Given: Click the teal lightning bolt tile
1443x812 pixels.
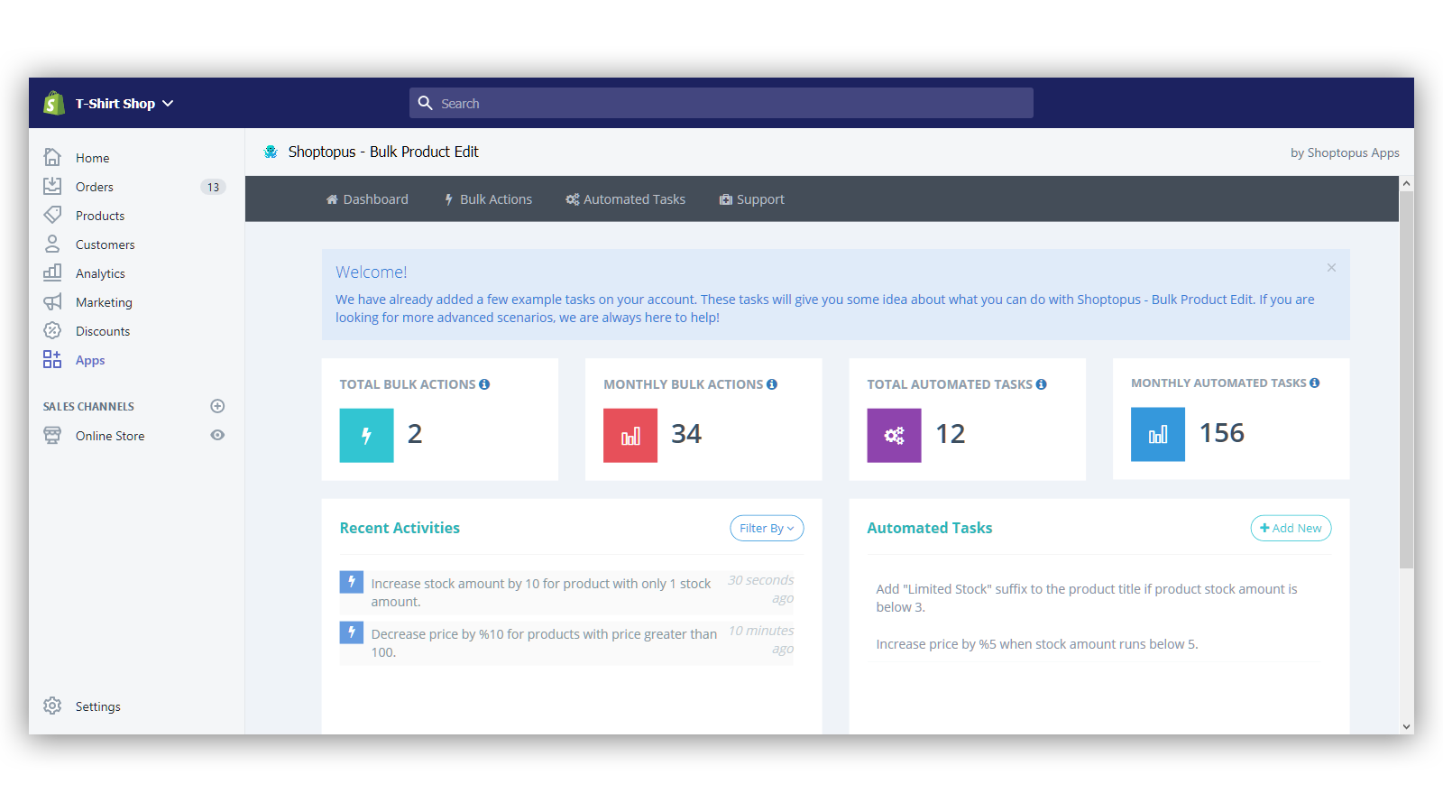Looking at the screenshot, I should click(366, 436).
